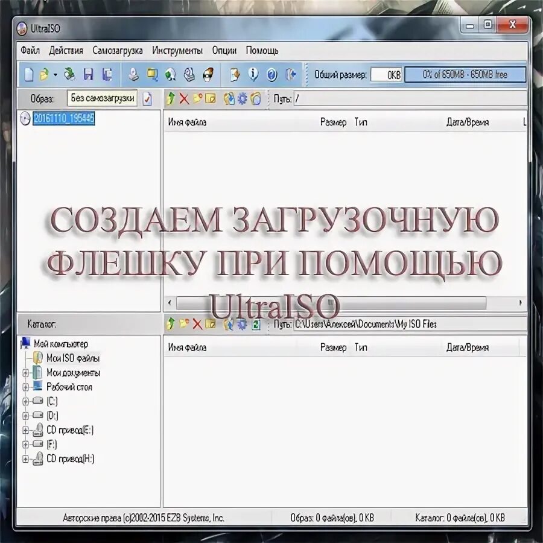Image resolution: width=543 pixels, height=543 pixels.
Task: Open the Самозагрузка menu
Action: click(x=118, y=51)
